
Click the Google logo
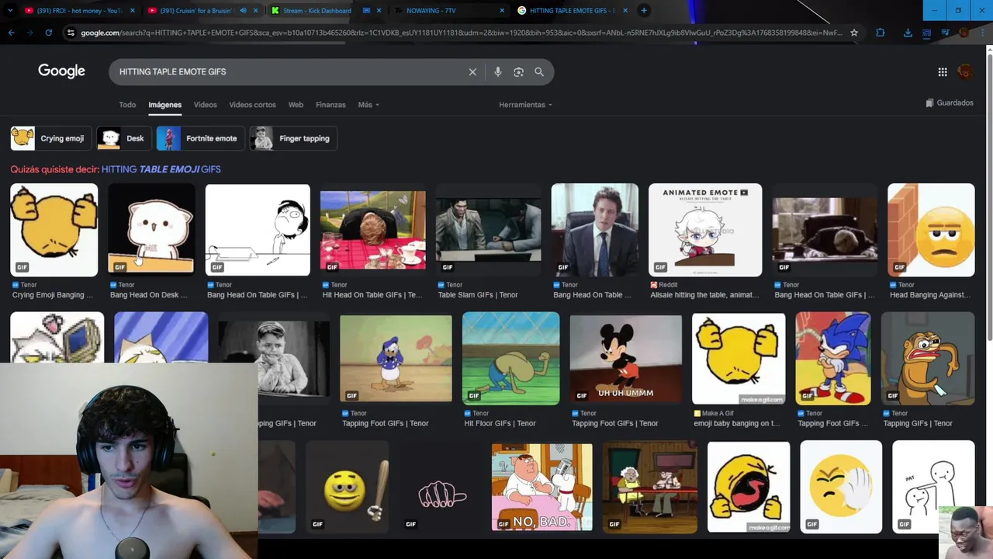coord(61,71)
